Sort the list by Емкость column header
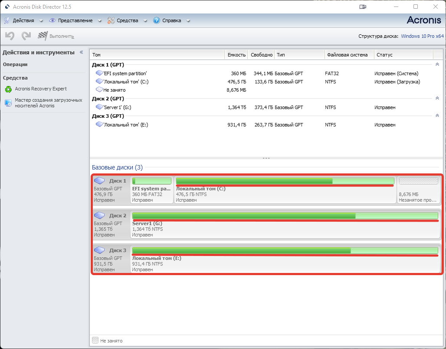 pos(236,55)
